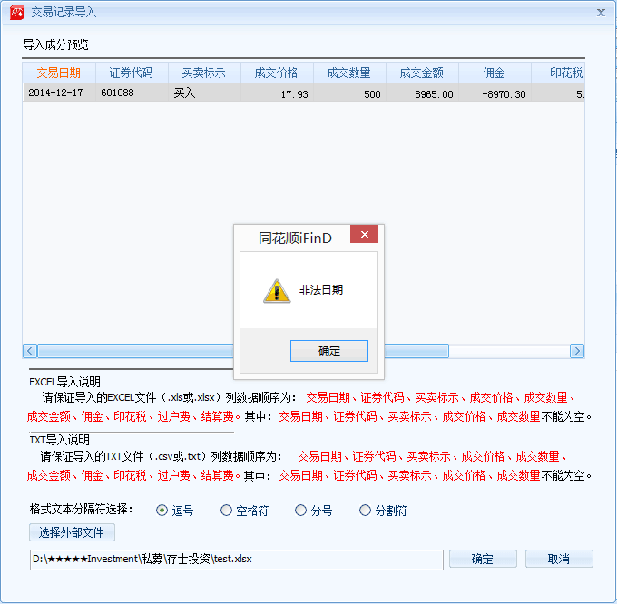Click the amount cell 8965.00

coord(422,93)
